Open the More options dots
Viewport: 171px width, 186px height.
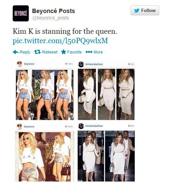pos(89,52)
